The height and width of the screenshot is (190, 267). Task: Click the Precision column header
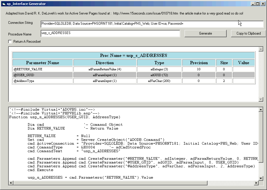tap(199, 63)
